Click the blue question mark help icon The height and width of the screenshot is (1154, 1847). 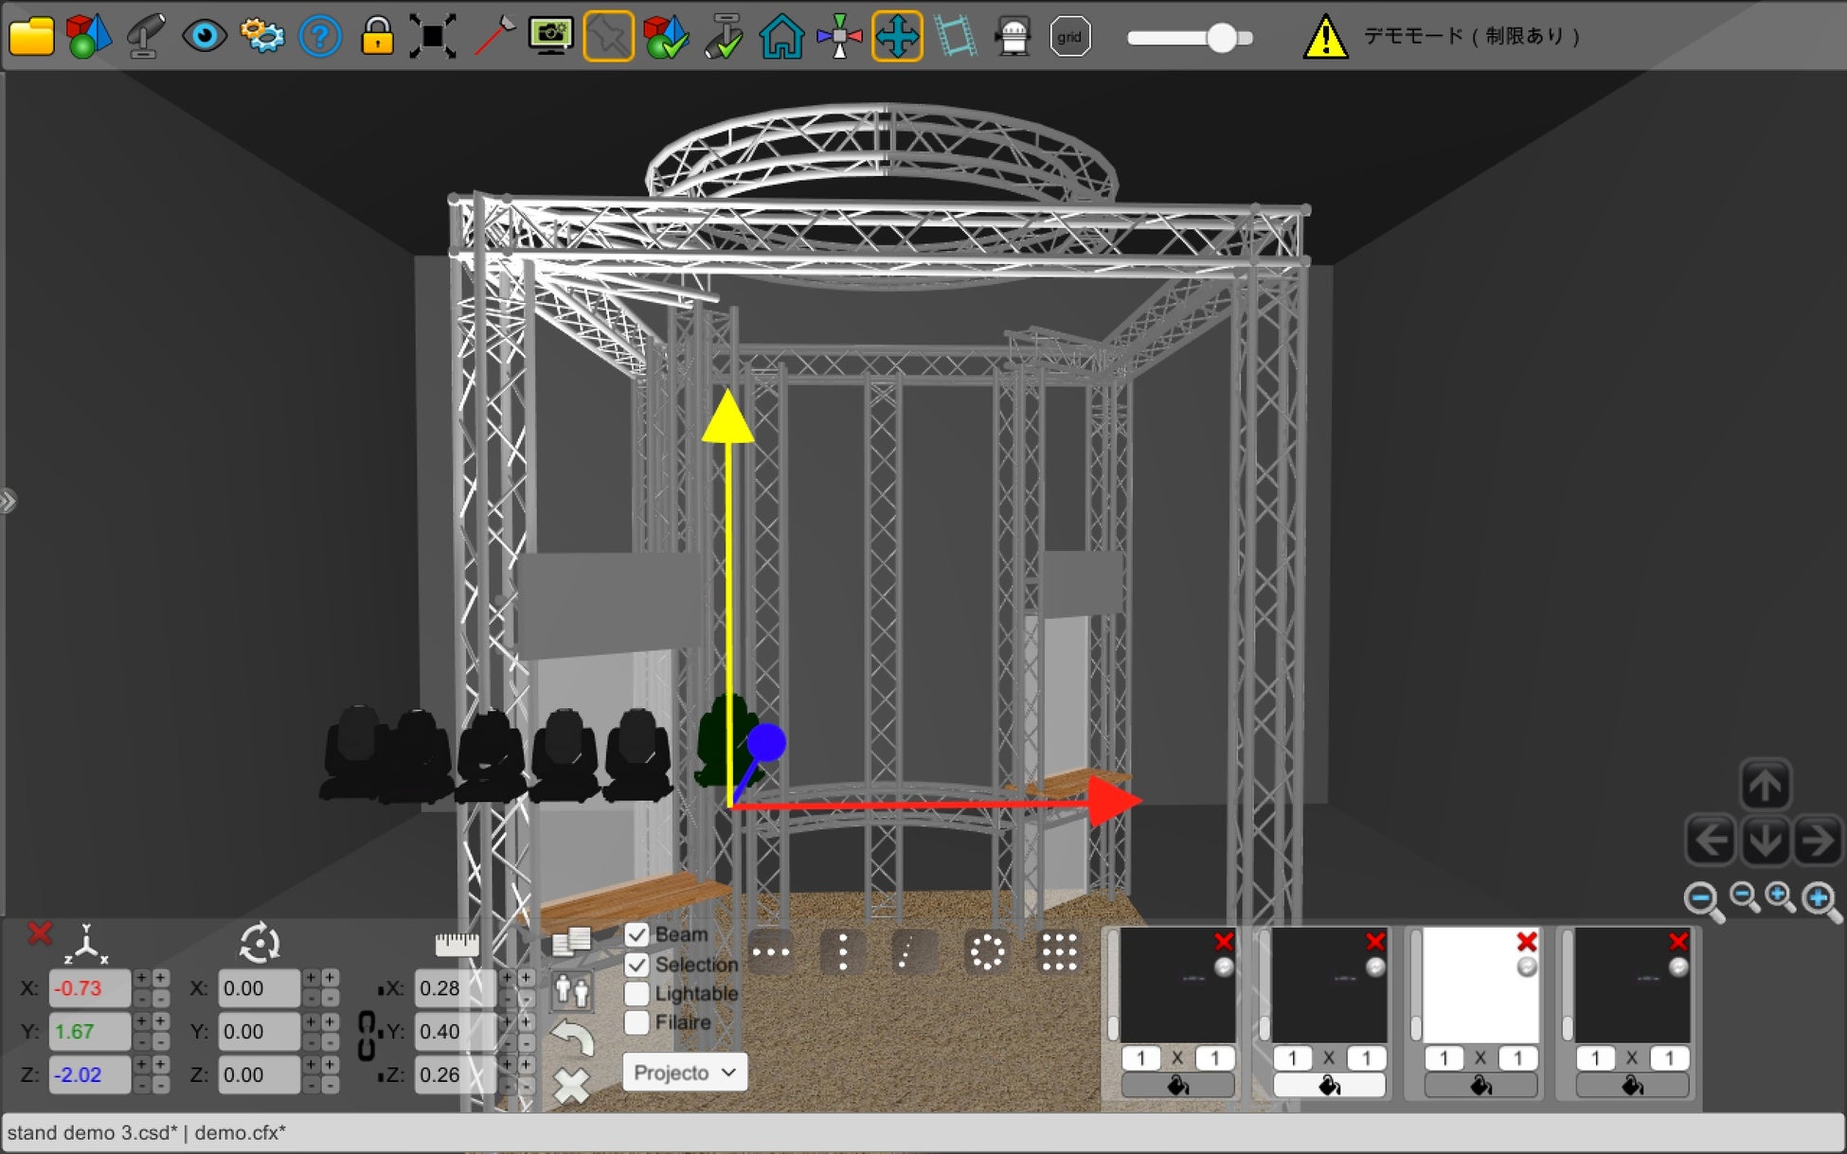[x=319, y=37]
